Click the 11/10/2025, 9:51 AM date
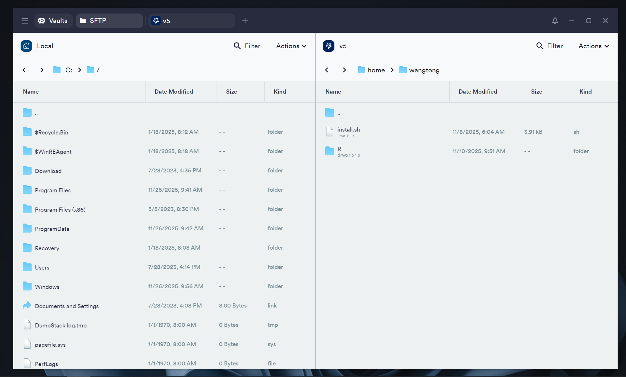This screenshot has height=377, width=626. [479, 151]
